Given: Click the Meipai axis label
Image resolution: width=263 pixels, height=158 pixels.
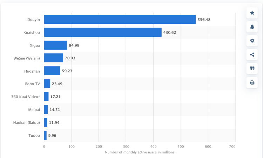Looking at the screenshot, I should [x=34, y=110].
